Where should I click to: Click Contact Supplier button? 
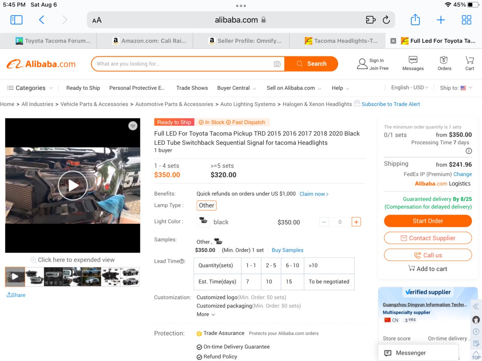(x=428, y=238)
